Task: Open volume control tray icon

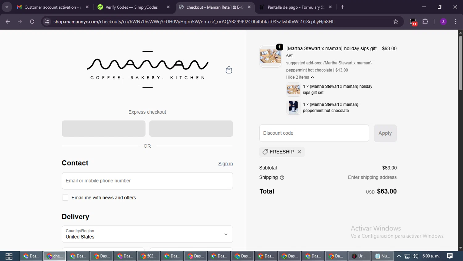Action: [415, 256]
